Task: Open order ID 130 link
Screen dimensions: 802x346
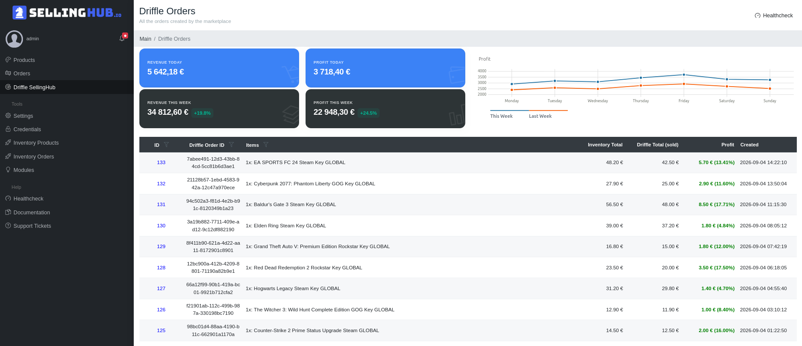Action: [x=161, y=226]
